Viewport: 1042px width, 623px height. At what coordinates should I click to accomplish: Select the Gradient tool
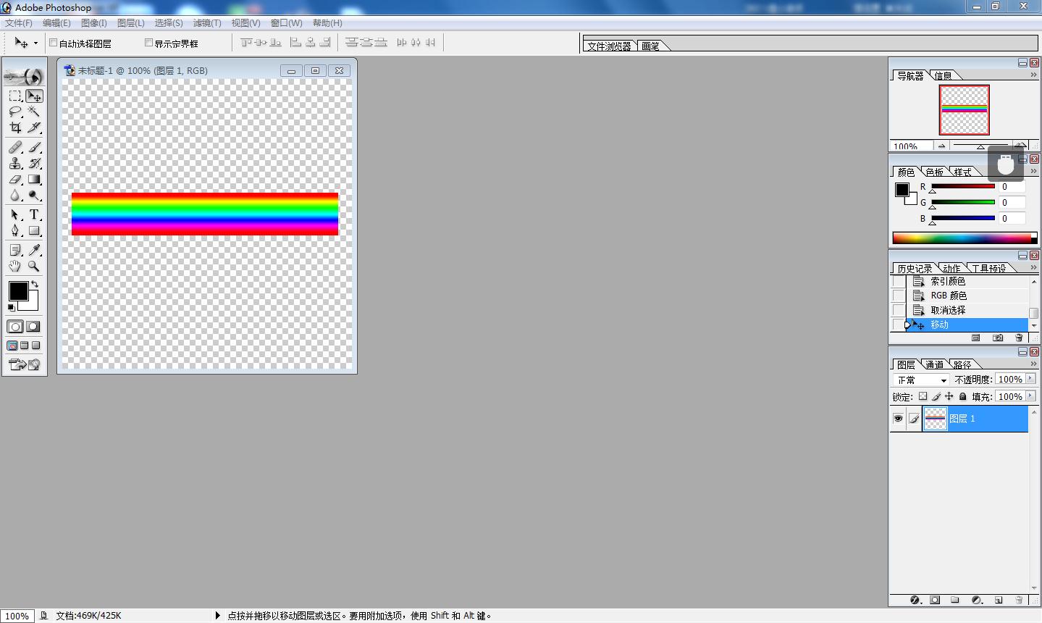(x=34, y=179)
